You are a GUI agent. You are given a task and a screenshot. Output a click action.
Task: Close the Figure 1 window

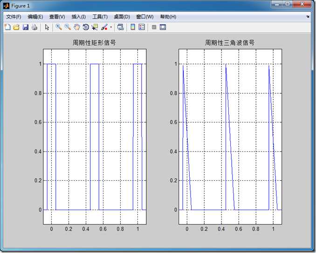click(302, 4)
